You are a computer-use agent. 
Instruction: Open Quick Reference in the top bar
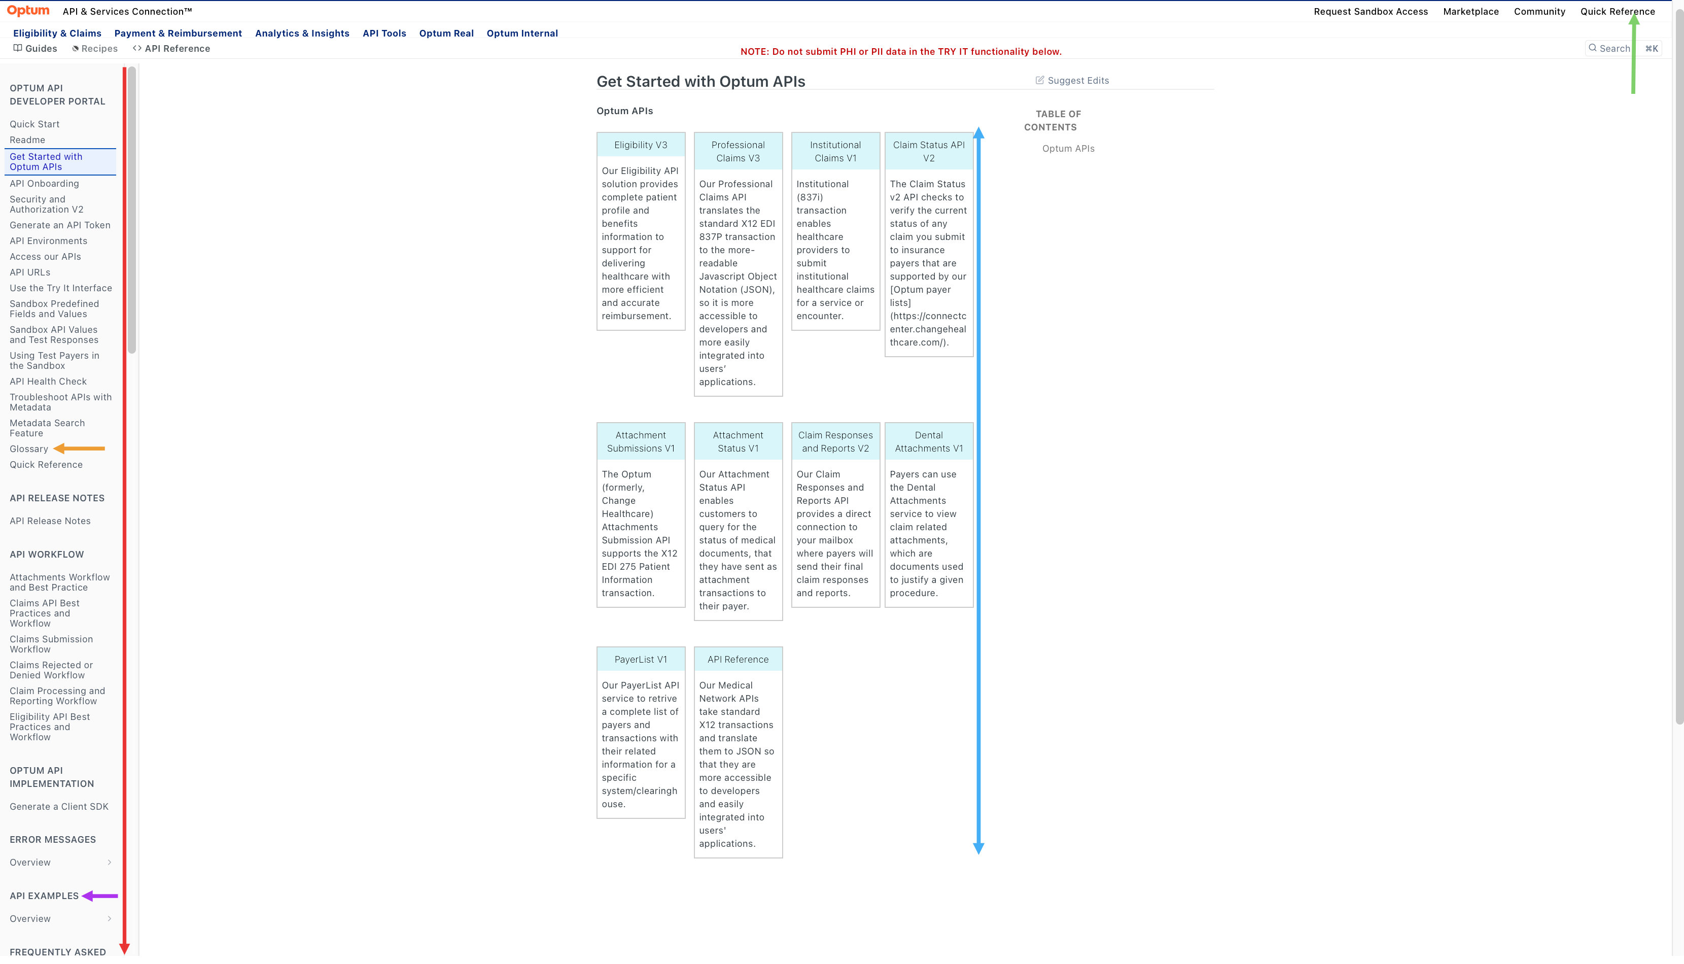click(x=1618, y=11)
